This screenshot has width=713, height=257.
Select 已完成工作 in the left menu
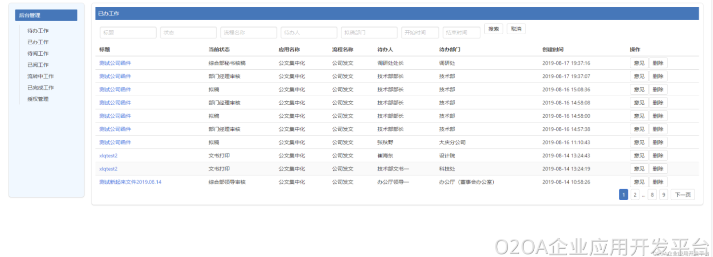tap(40, 88)
